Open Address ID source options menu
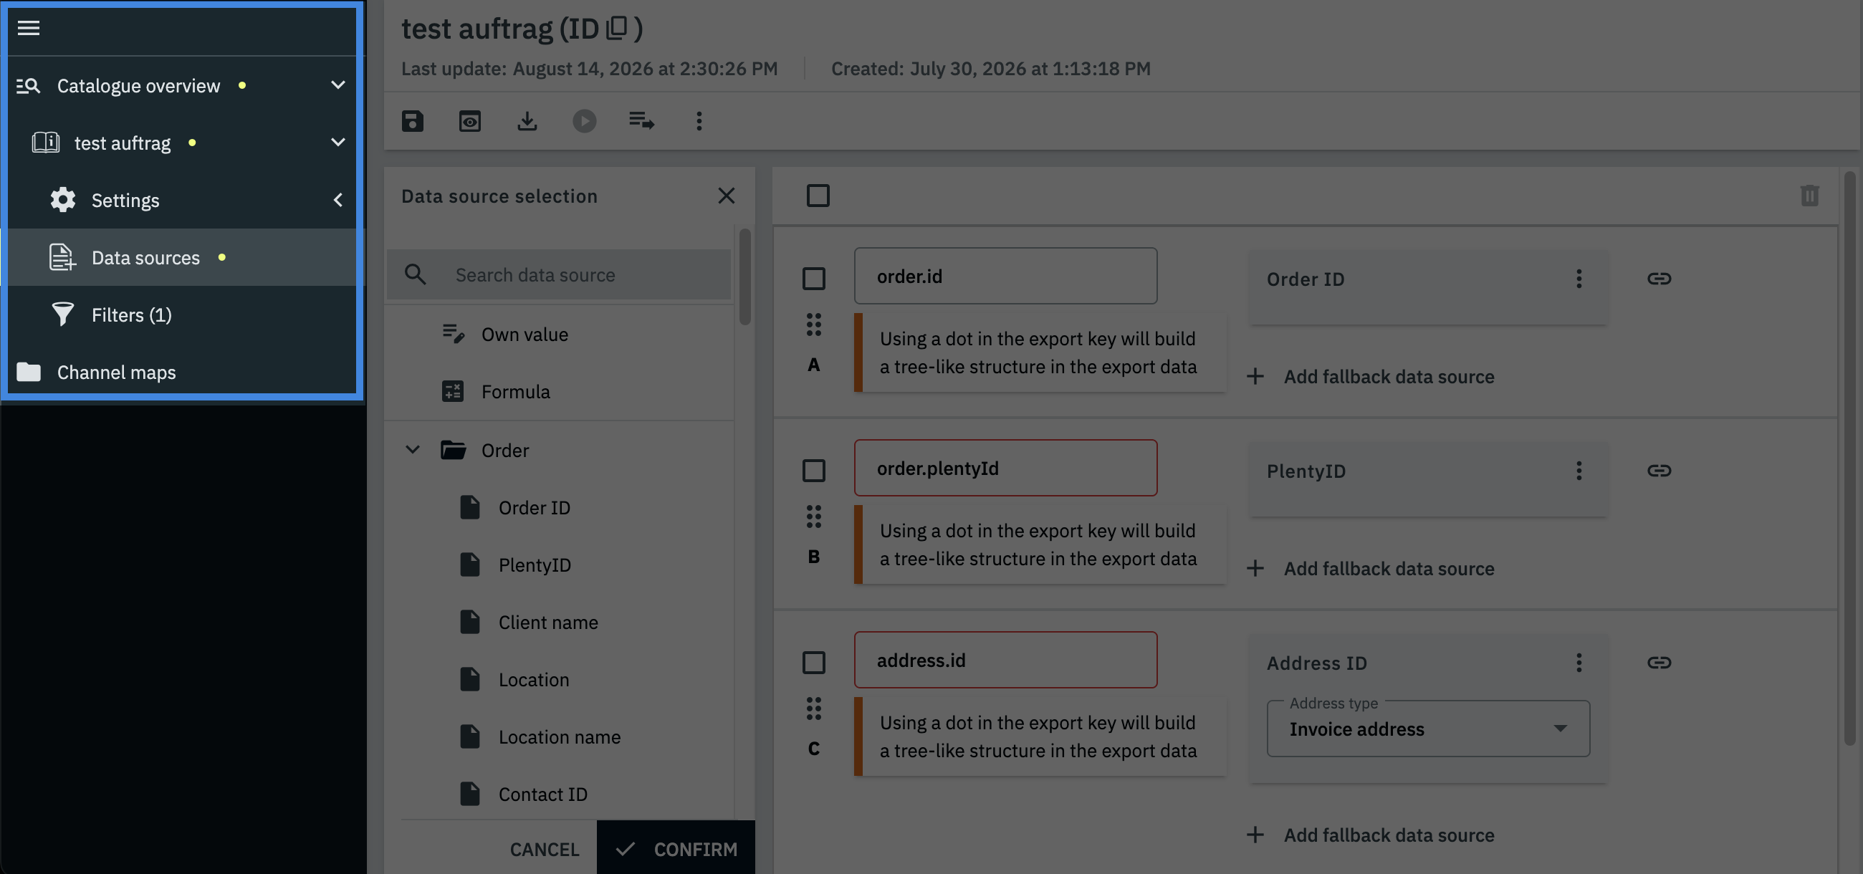Image resolution: width=1863 pixels, height=874 pixels. coord(1579,663)
